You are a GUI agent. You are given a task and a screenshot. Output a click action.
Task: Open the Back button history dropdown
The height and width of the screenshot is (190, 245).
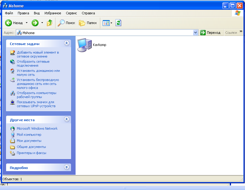27,23
